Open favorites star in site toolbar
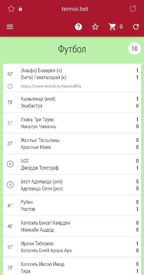This screenshot has width=144, height=275. click(x=95, y=27)
